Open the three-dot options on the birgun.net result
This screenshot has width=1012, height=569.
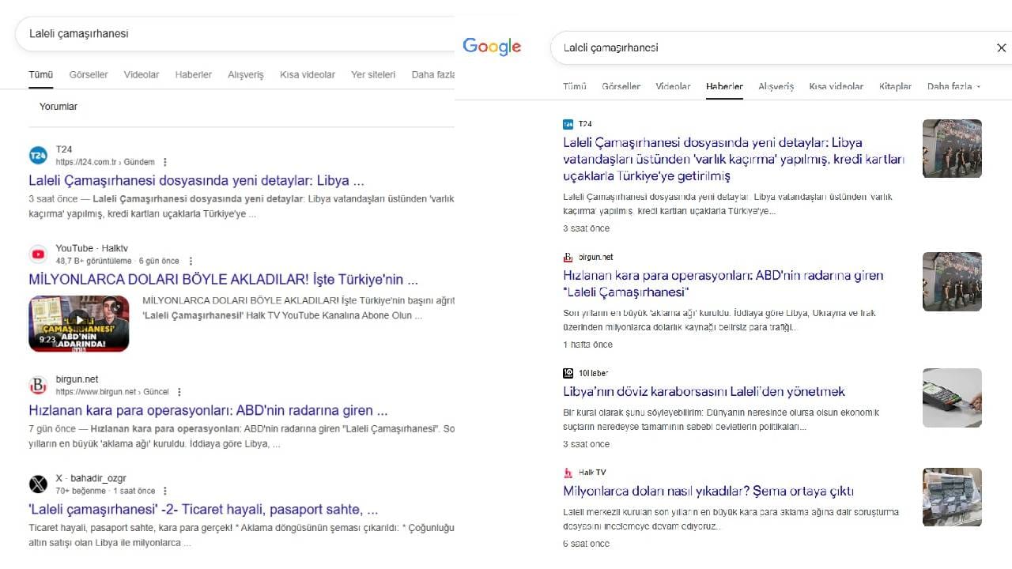pos(179,391)
